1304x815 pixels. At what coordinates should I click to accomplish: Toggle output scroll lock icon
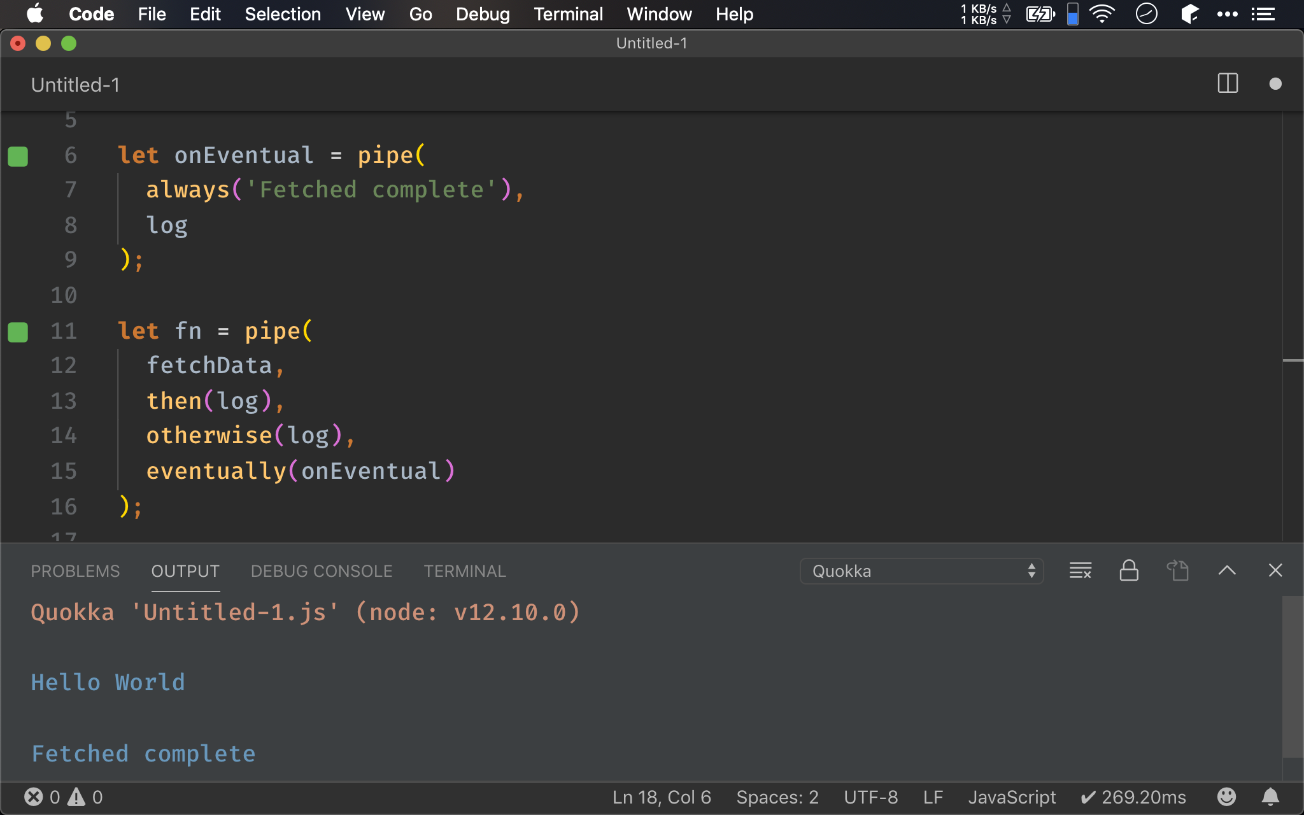(1129, 570)
